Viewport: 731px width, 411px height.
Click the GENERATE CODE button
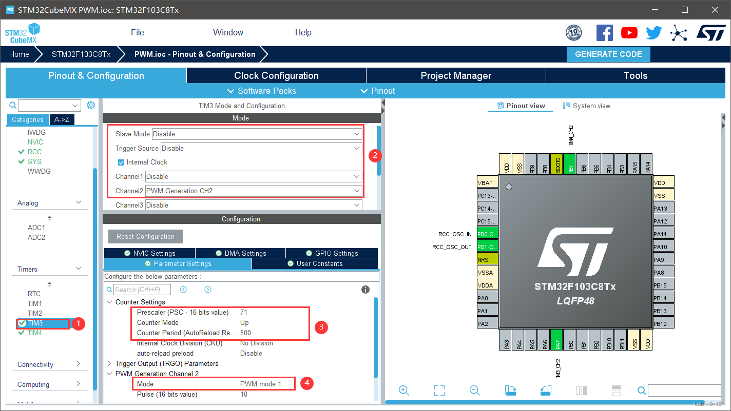click(608, 54)
